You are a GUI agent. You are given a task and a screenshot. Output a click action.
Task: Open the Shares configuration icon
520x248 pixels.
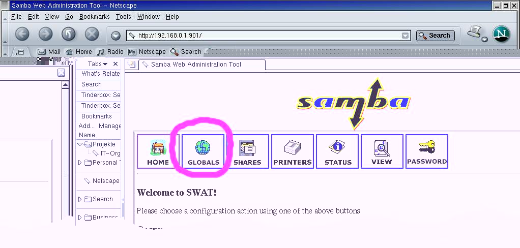pyautogui.click(x=247, y=151)
